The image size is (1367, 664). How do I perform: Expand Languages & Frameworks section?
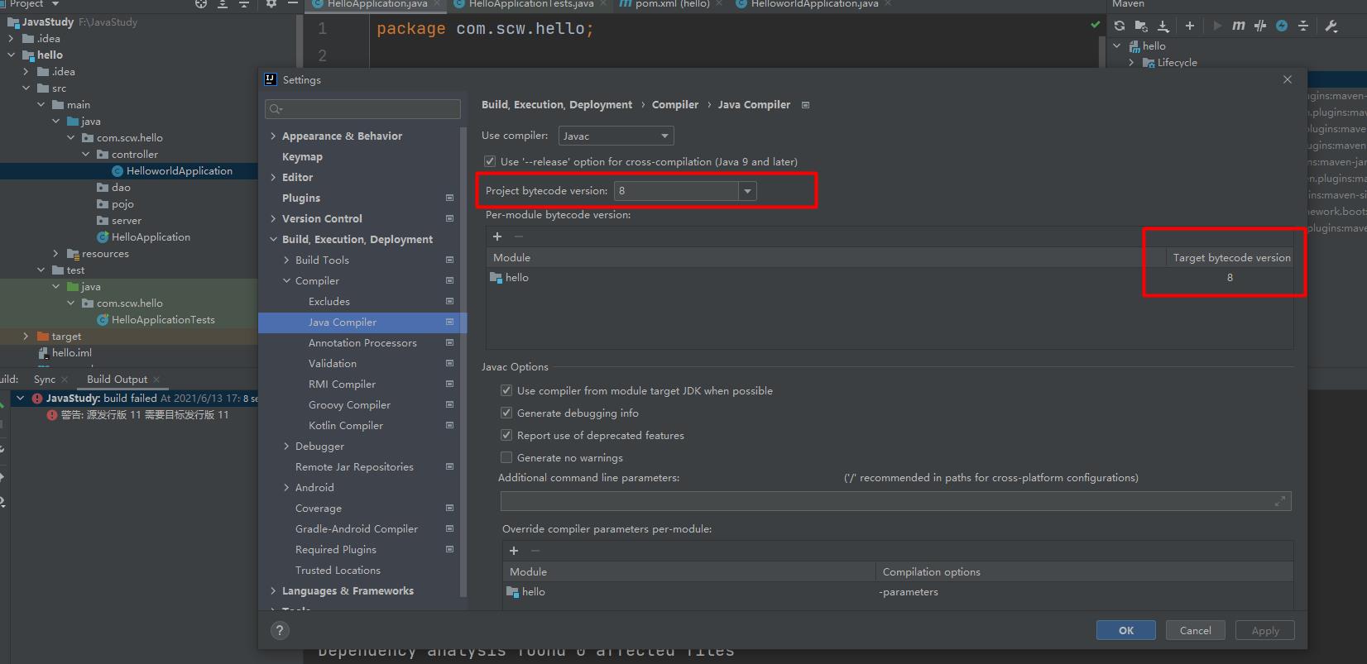pos(273,590)
